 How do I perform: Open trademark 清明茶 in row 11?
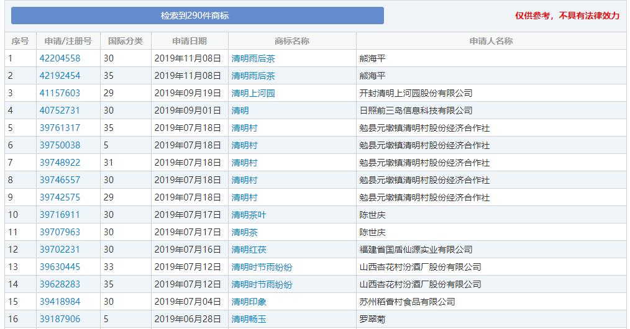click(244, 232)
